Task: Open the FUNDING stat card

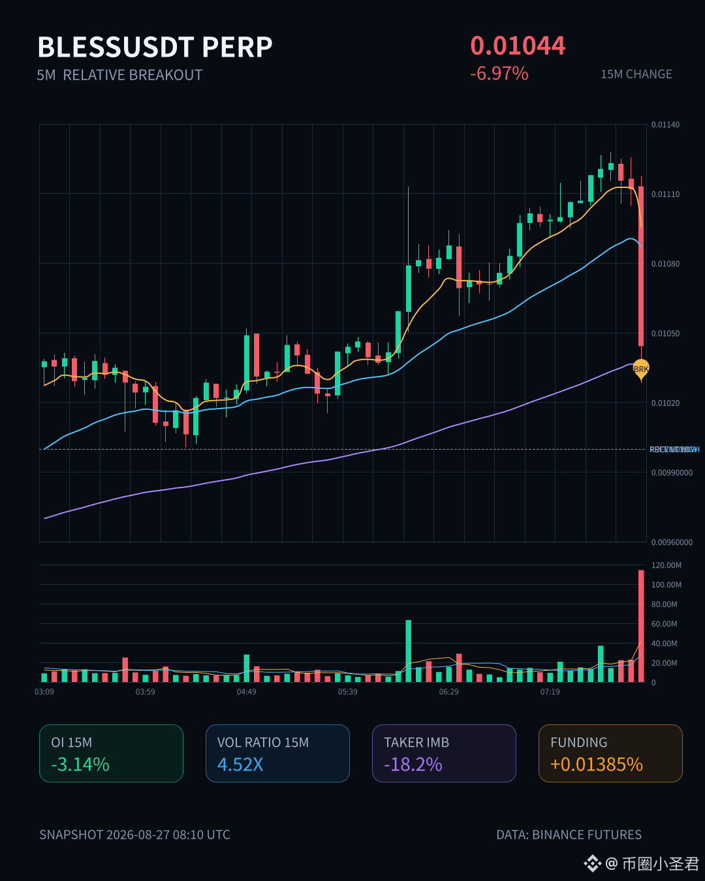Action: click(610, 753)
